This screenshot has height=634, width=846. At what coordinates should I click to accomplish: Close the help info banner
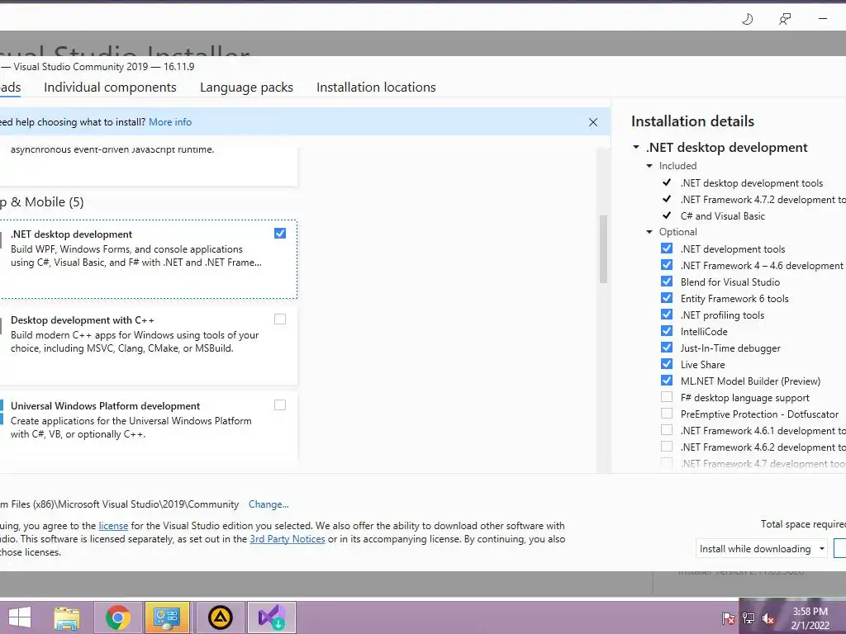click(x=593, y=122)
